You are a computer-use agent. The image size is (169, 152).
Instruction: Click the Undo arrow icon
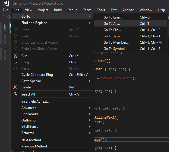tap(15, 30)
